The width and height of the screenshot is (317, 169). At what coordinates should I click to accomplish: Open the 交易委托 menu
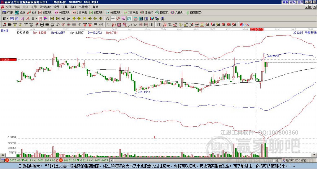[84, 7]
